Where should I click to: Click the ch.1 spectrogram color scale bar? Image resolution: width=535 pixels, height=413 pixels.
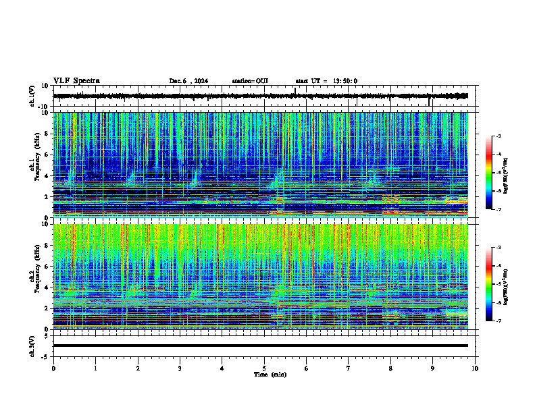[x=488, y=173]
